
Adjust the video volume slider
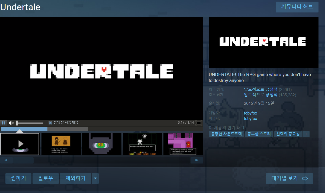pyautogui.click(x=30, y=123)
